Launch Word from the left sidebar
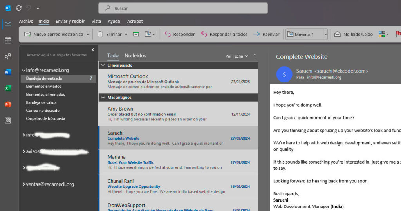The width and height of the screenshot is (401, 211). (x=8, y=72)
